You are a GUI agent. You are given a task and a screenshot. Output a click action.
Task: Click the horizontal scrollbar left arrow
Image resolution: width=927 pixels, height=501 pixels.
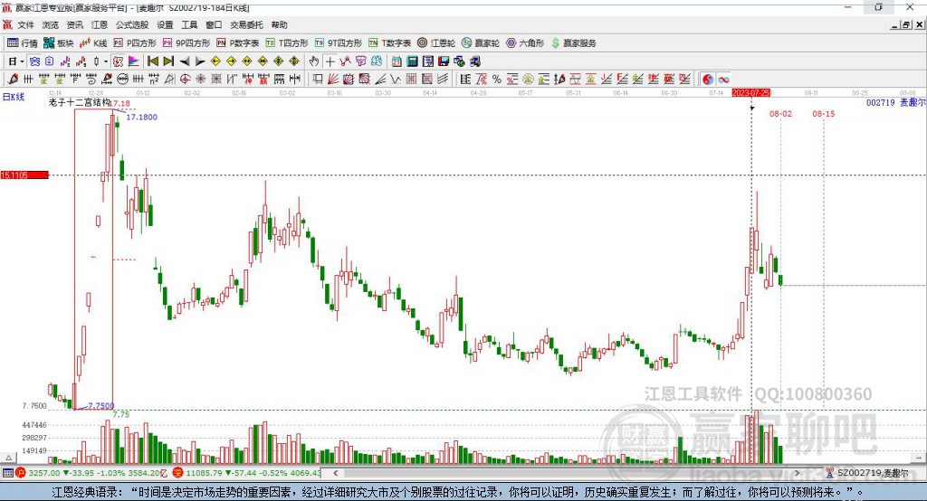pos(336,473)
